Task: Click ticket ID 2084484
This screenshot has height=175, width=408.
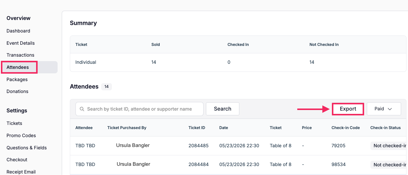Action: click(x=198, y=165)
